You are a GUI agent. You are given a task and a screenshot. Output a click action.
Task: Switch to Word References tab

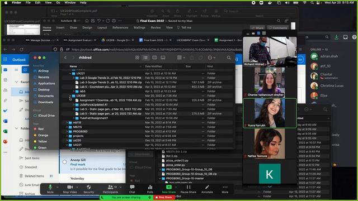pos(120,27)
